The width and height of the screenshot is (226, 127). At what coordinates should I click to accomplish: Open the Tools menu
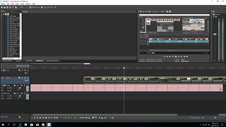coord(22,4)
